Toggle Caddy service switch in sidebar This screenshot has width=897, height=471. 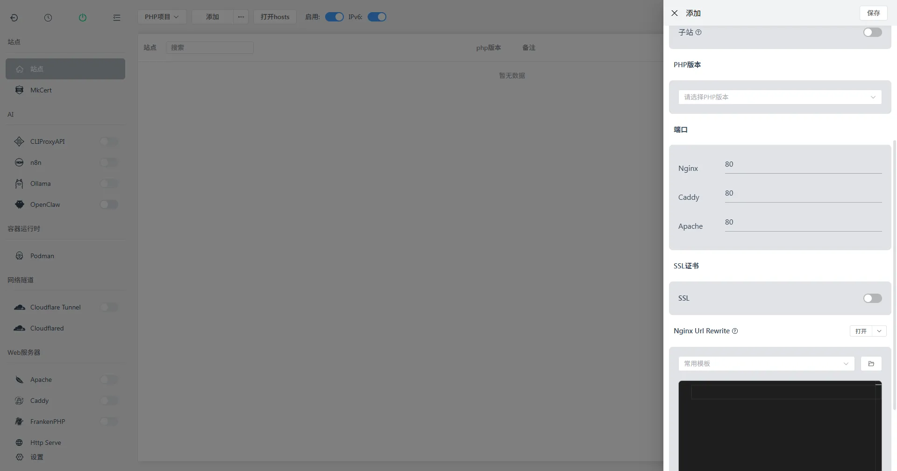109,401
